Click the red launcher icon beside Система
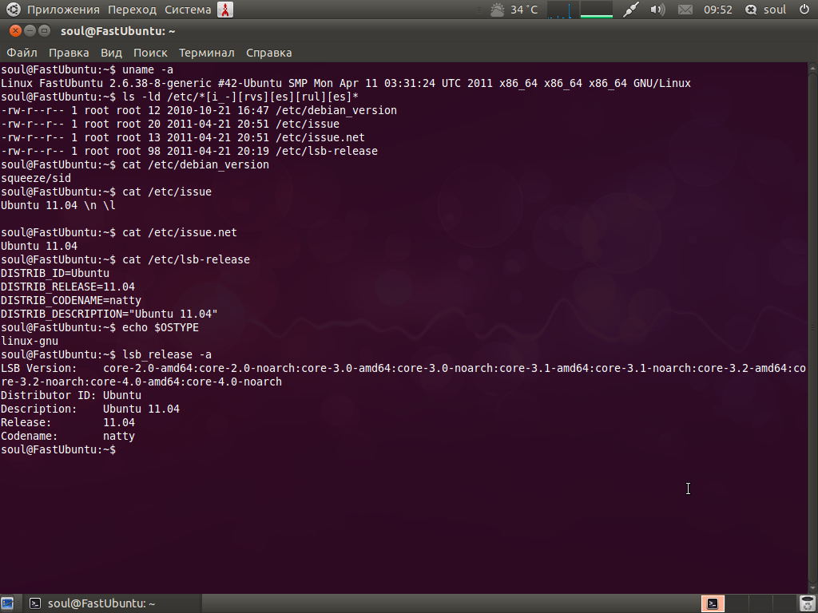The image size is (818, 613). pyautogui.click(x=225, y=10)
